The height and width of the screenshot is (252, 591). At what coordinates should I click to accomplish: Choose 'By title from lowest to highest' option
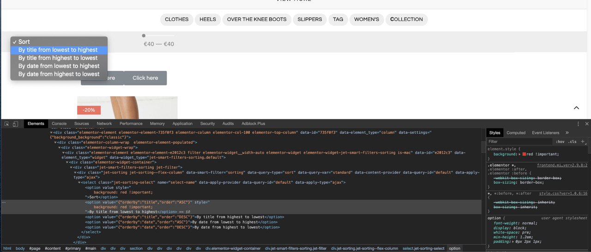click(x=59, y=50)
